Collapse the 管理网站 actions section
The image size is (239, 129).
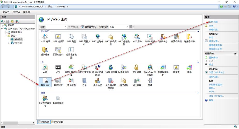pyautogui.click(x=235, y=53)
